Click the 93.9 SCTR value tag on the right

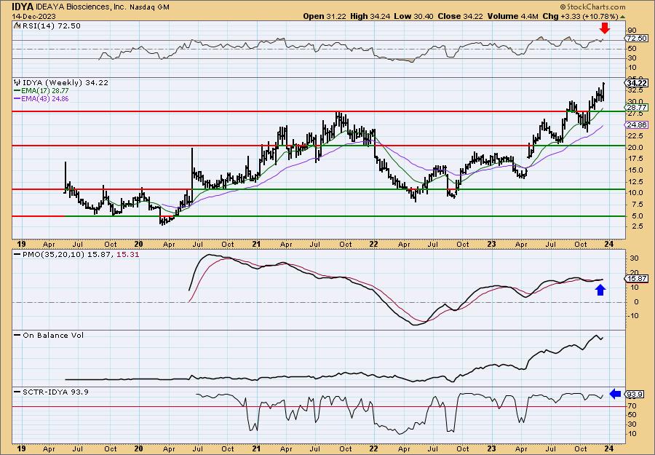[635, 395]
